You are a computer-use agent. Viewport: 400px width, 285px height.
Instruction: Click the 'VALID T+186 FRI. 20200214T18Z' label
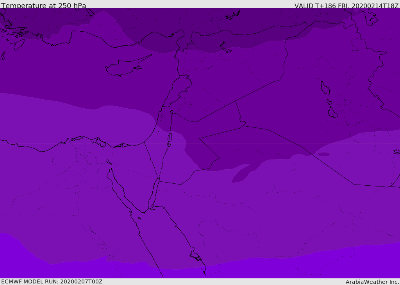[346, 6]
